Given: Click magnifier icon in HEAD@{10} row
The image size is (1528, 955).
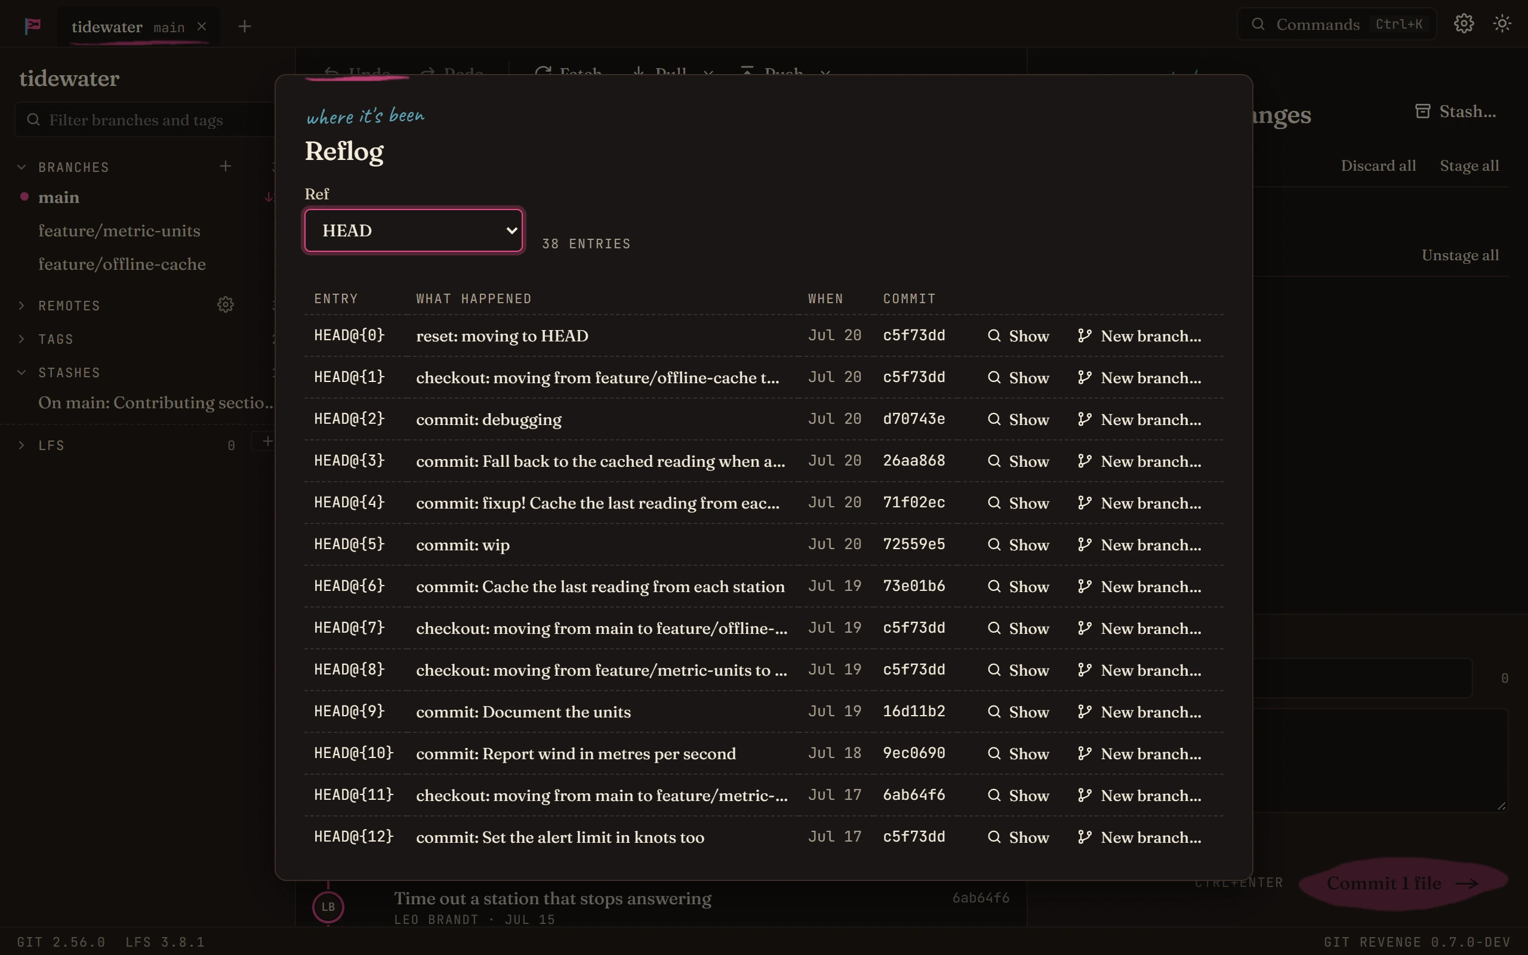Looking at the screenshot, I should coord(994,753).
